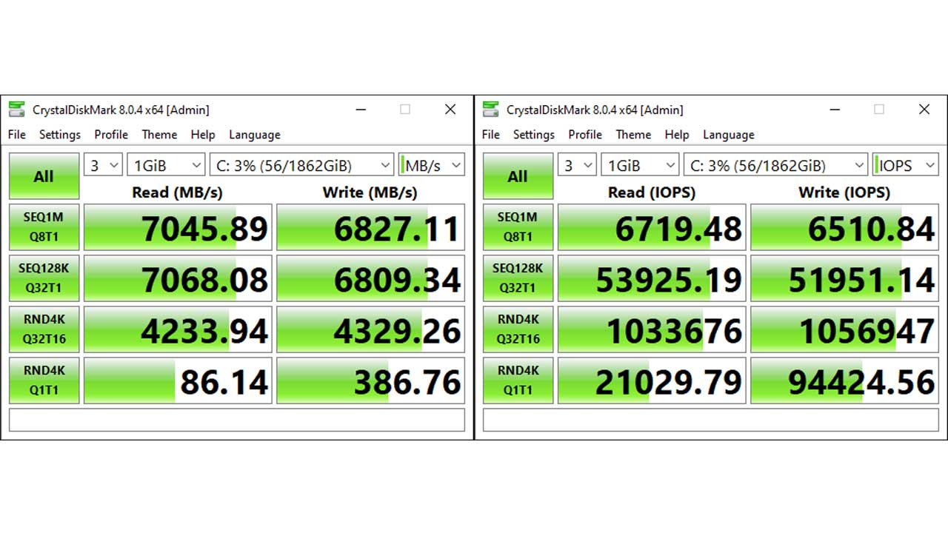Image resolution: width=948 pixels, height=533 pixels.
Task: Open the Theme menu in the IOPS window
Action: click(x=633, y=135)
